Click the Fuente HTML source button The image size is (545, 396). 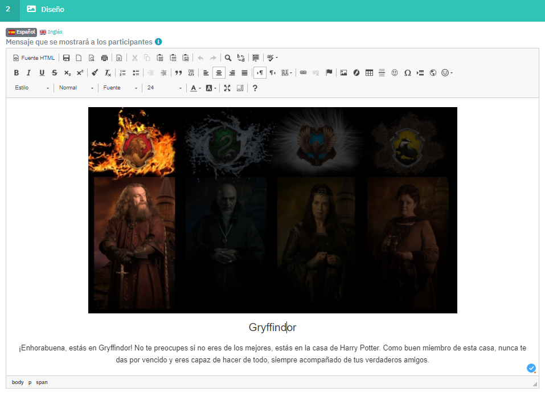click(34, 58)
